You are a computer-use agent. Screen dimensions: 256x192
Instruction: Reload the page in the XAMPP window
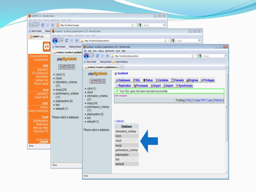click(42, 25)
